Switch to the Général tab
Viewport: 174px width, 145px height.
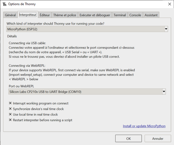point(10,15)
